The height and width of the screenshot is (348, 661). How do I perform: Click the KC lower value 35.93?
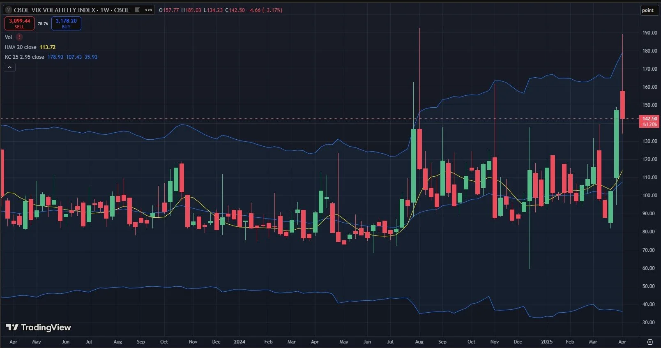pyautogui.click(x=91, y=57)
